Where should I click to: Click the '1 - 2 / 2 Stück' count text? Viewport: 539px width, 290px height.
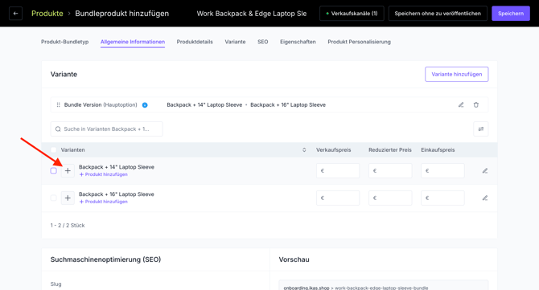[68, 226]
